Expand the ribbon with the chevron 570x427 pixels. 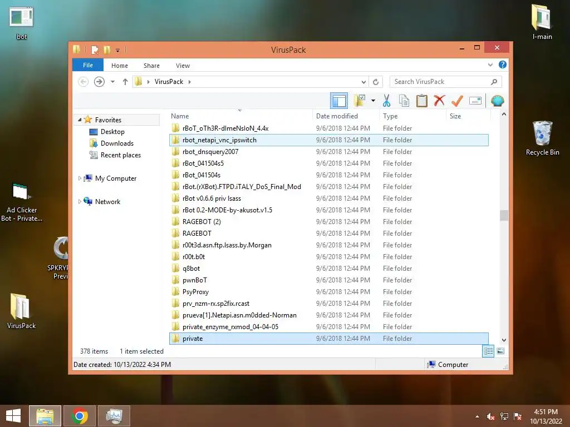tap(490, 65)
